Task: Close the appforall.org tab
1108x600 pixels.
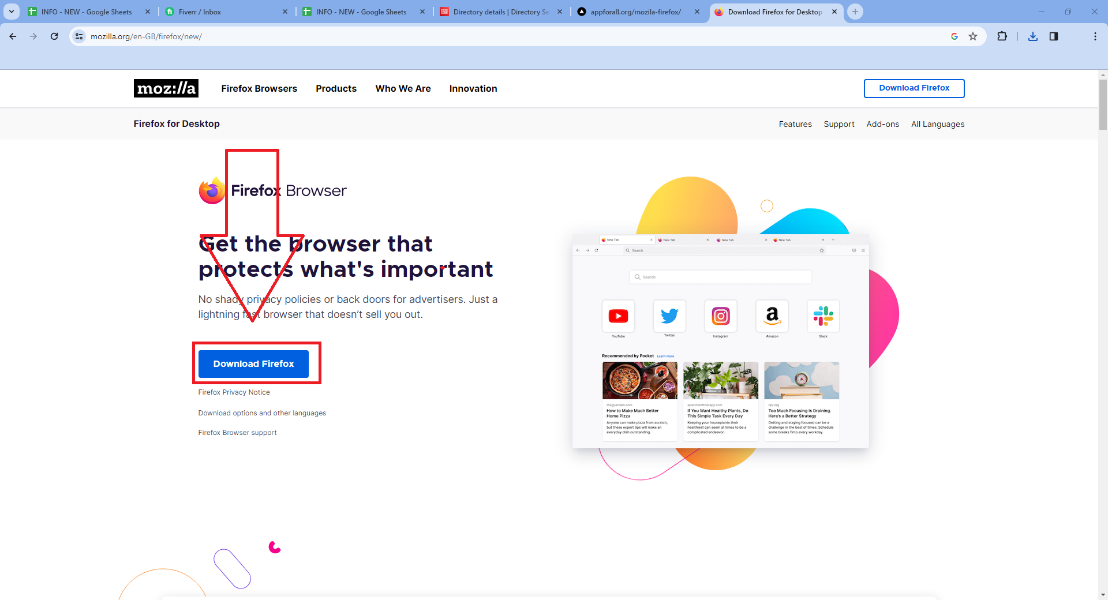Action: (x=697, y=12)
